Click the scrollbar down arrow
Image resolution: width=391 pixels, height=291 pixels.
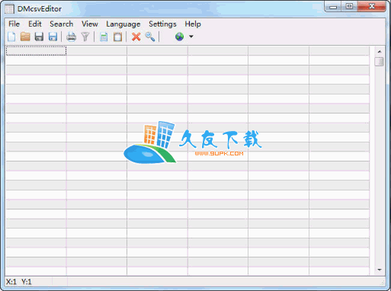tap(380, 270)
